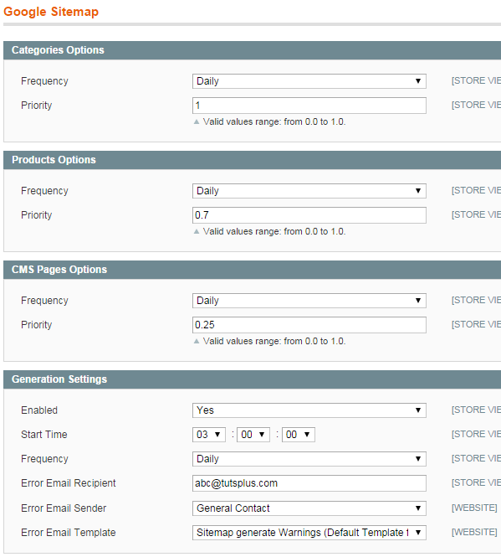Click the WEBSITE scope label beside Error Email Sender
This screenshot has width=501, height=557.
pyautogui.click(x=474, y=508)
